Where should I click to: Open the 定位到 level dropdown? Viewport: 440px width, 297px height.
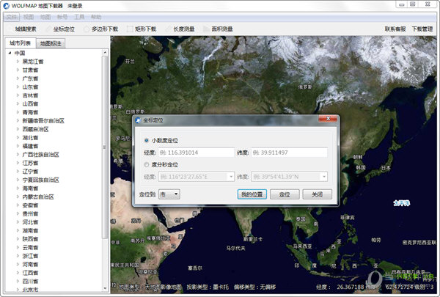169,194
